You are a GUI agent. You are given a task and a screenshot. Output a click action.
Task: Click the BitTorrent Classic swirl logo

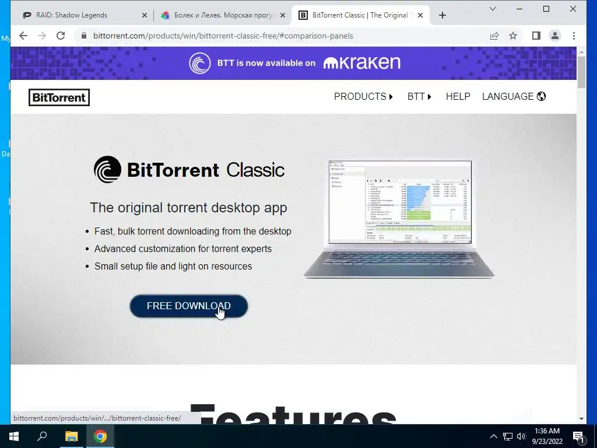pyautogui.click(x=107, y=170)
